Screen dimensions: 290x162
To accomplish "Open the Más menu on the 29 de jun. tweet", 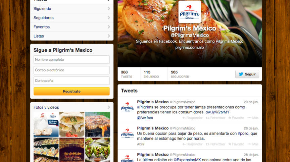I will click(253, 118).
